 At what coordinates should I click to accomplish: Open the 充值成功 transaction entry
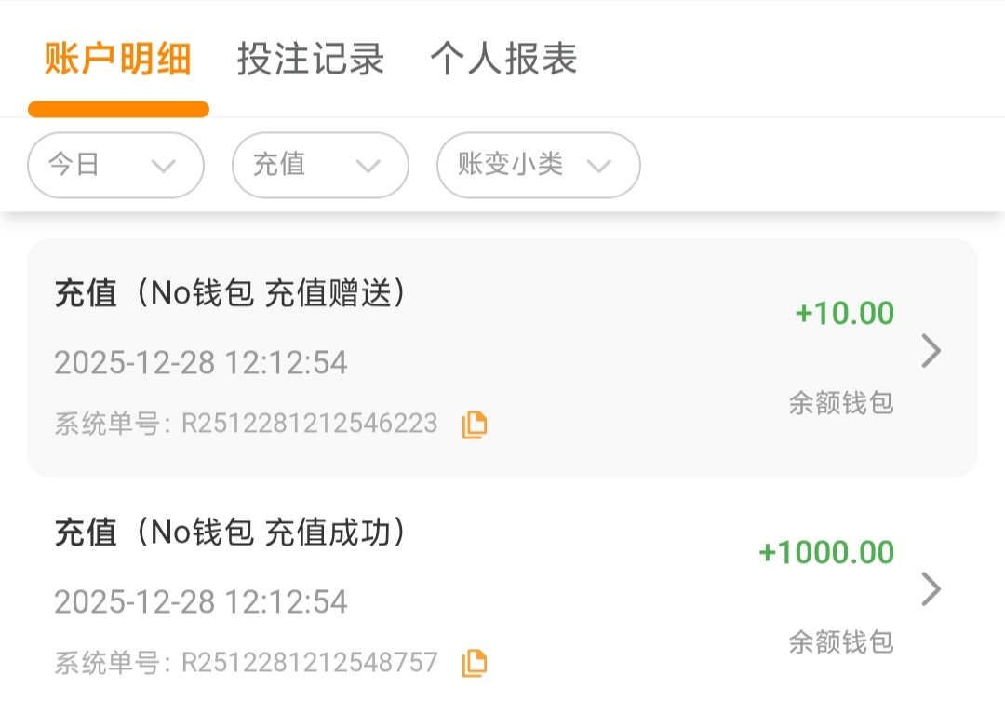233,533
